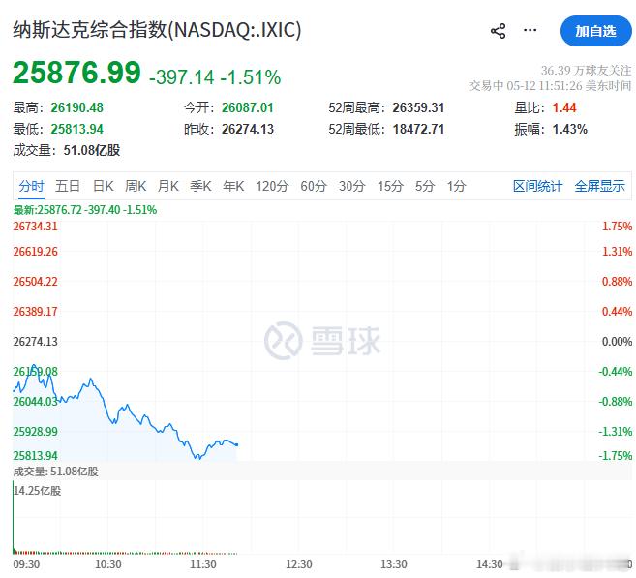Image resolution: width=636 pixels, height=578 pixels.
Task: Click the 11:30 time axis label
Action: (x=203, y=564)
